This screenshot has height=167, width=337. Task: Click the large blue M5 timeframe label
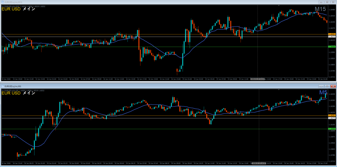[x=323, y=92]
